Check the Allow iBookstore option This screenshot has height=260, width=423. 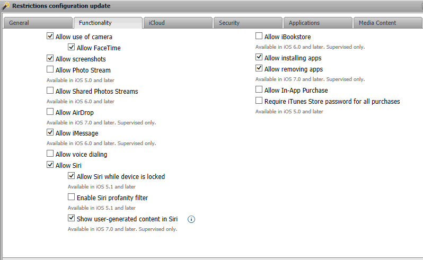click(259, 37)
